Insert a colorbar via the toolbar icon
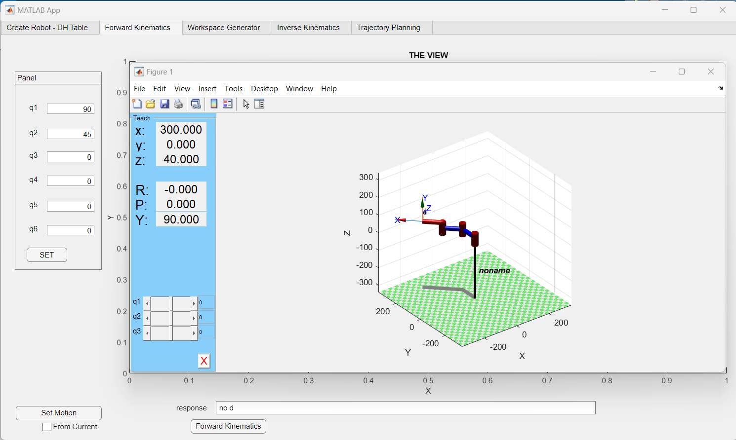Screen dimensions: 736x440 [214, 104]
